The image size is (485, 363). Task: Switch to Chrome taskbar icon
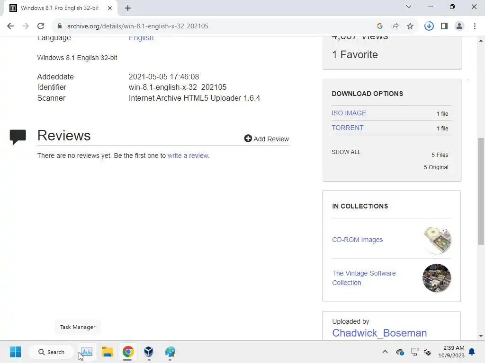128,352
